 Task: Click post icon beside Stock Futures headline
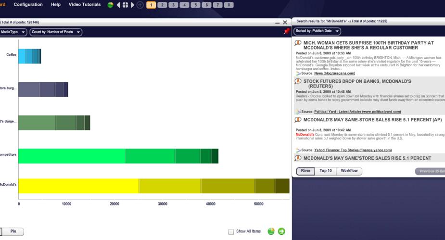(298, 81)
